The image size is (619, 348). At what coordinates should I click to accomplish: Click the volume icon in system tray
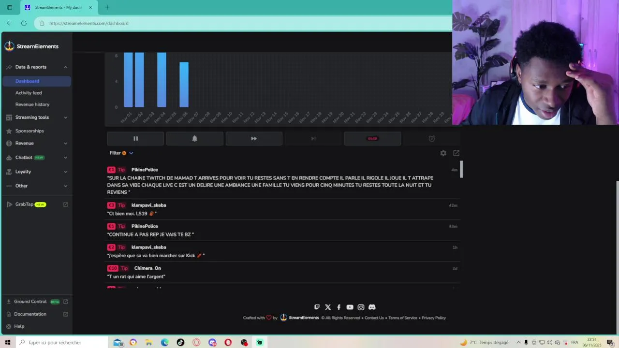click(x=548, y=342)
